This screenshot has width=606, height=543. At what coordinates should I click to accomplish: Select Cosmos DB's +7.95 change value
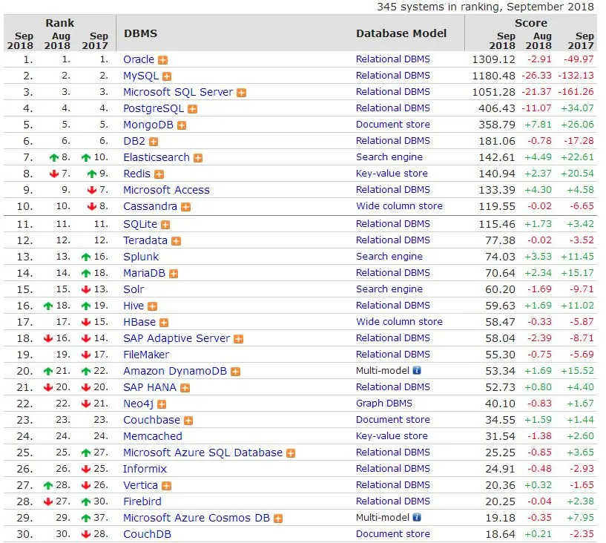tap(581, 518)
